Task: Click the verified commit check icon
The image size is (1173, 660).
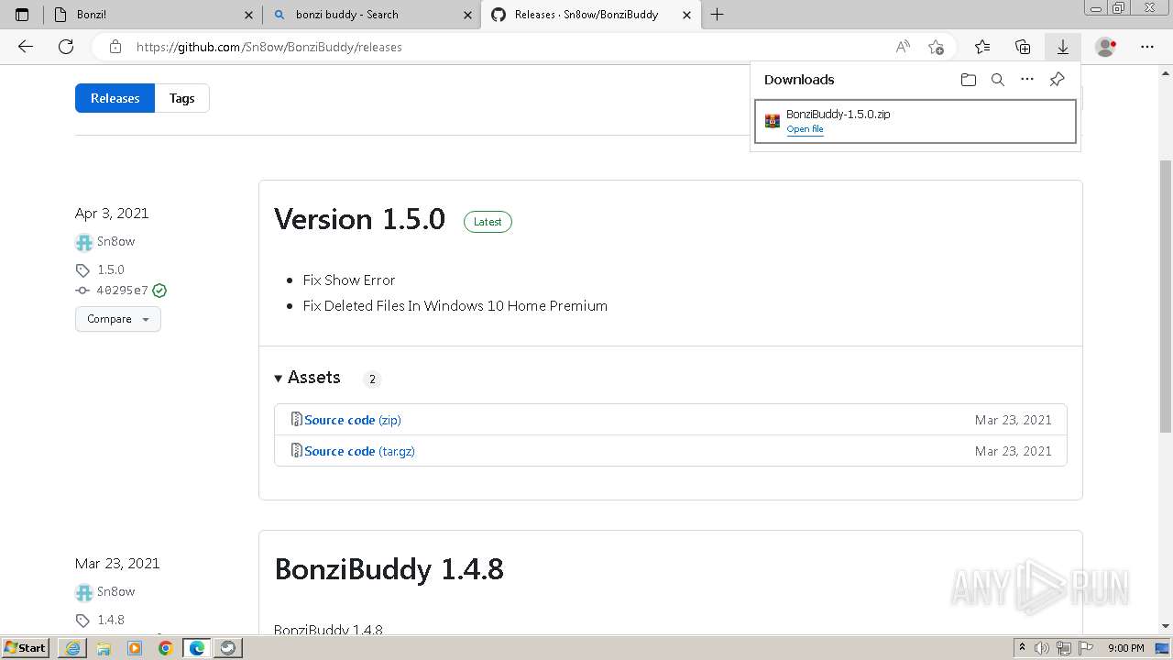Action: point(159,291)
